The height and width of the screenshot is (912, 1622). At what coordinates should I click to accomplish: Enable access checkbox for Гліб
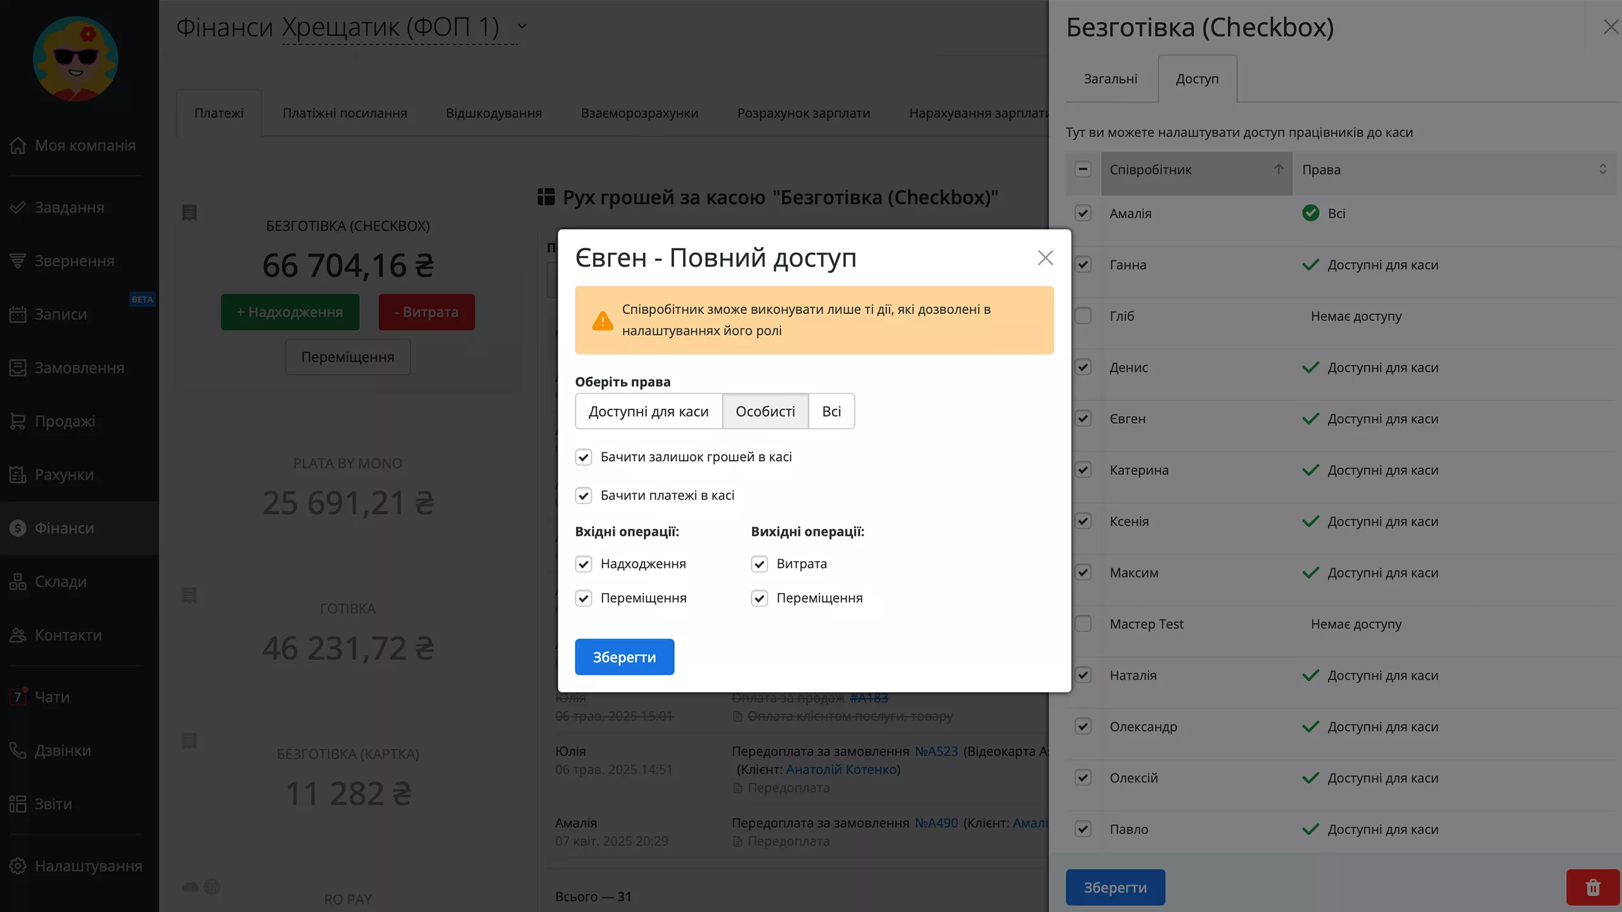point(1083,316)
